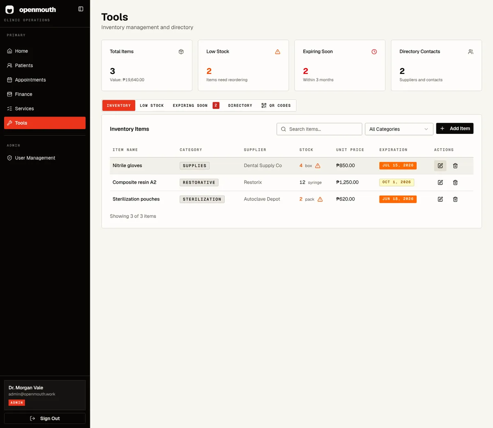Screen dimensions: 493x428
Task: Open Services from the sidebar
Action: point(45,108)
